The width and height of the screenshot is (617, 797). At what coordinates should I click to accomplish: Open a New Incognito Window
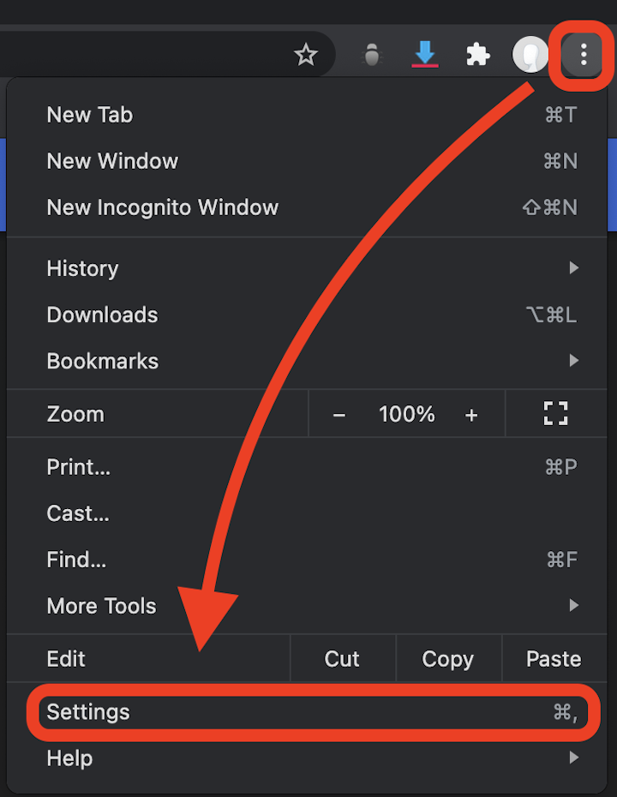[163, 207]
